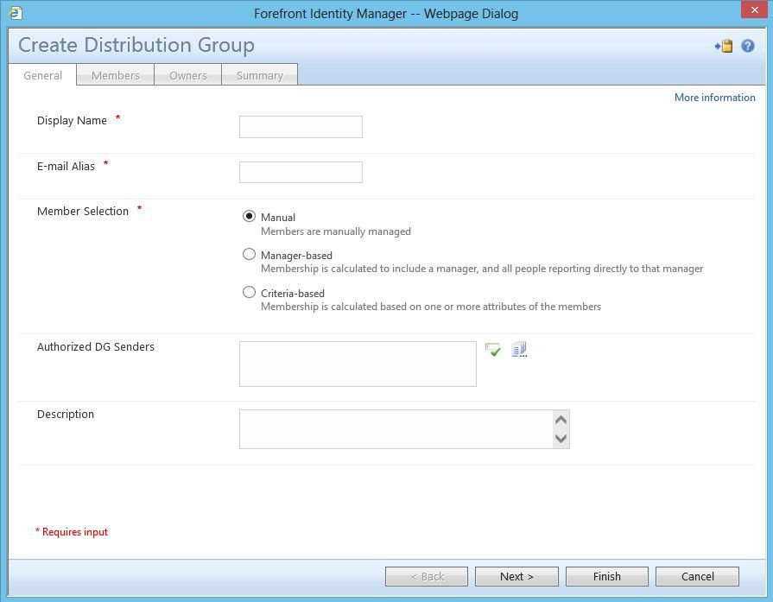
Task: Click the grayed-out Back button
Action: coord(427,576)
